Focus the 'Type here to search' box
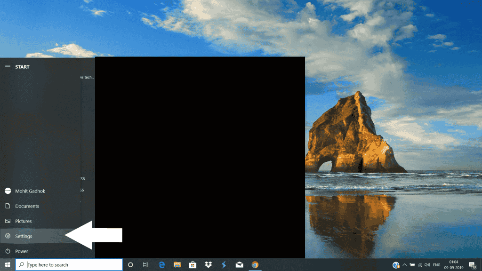Viewport: 482px width, 271px height. coord(71,265)
